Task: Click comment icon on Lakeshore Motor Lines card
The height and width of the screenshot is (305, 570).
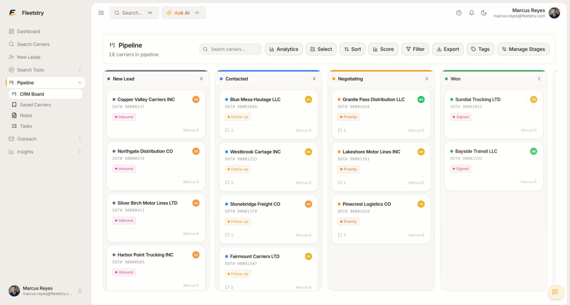Action: [340, 183]
